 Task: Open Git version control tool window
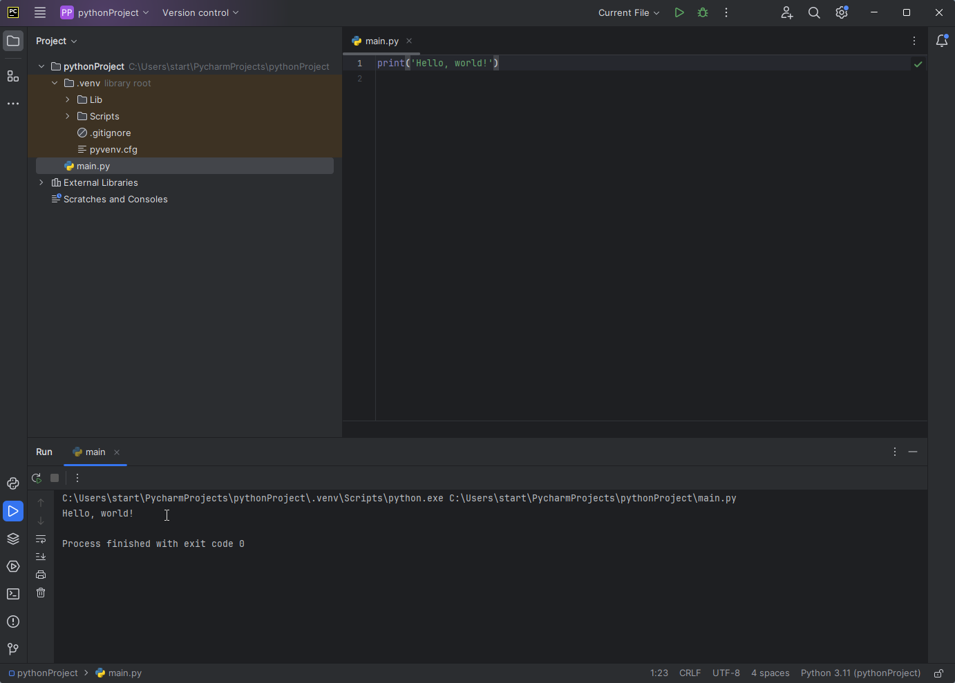pyautogui.click(x=13, y=649)
